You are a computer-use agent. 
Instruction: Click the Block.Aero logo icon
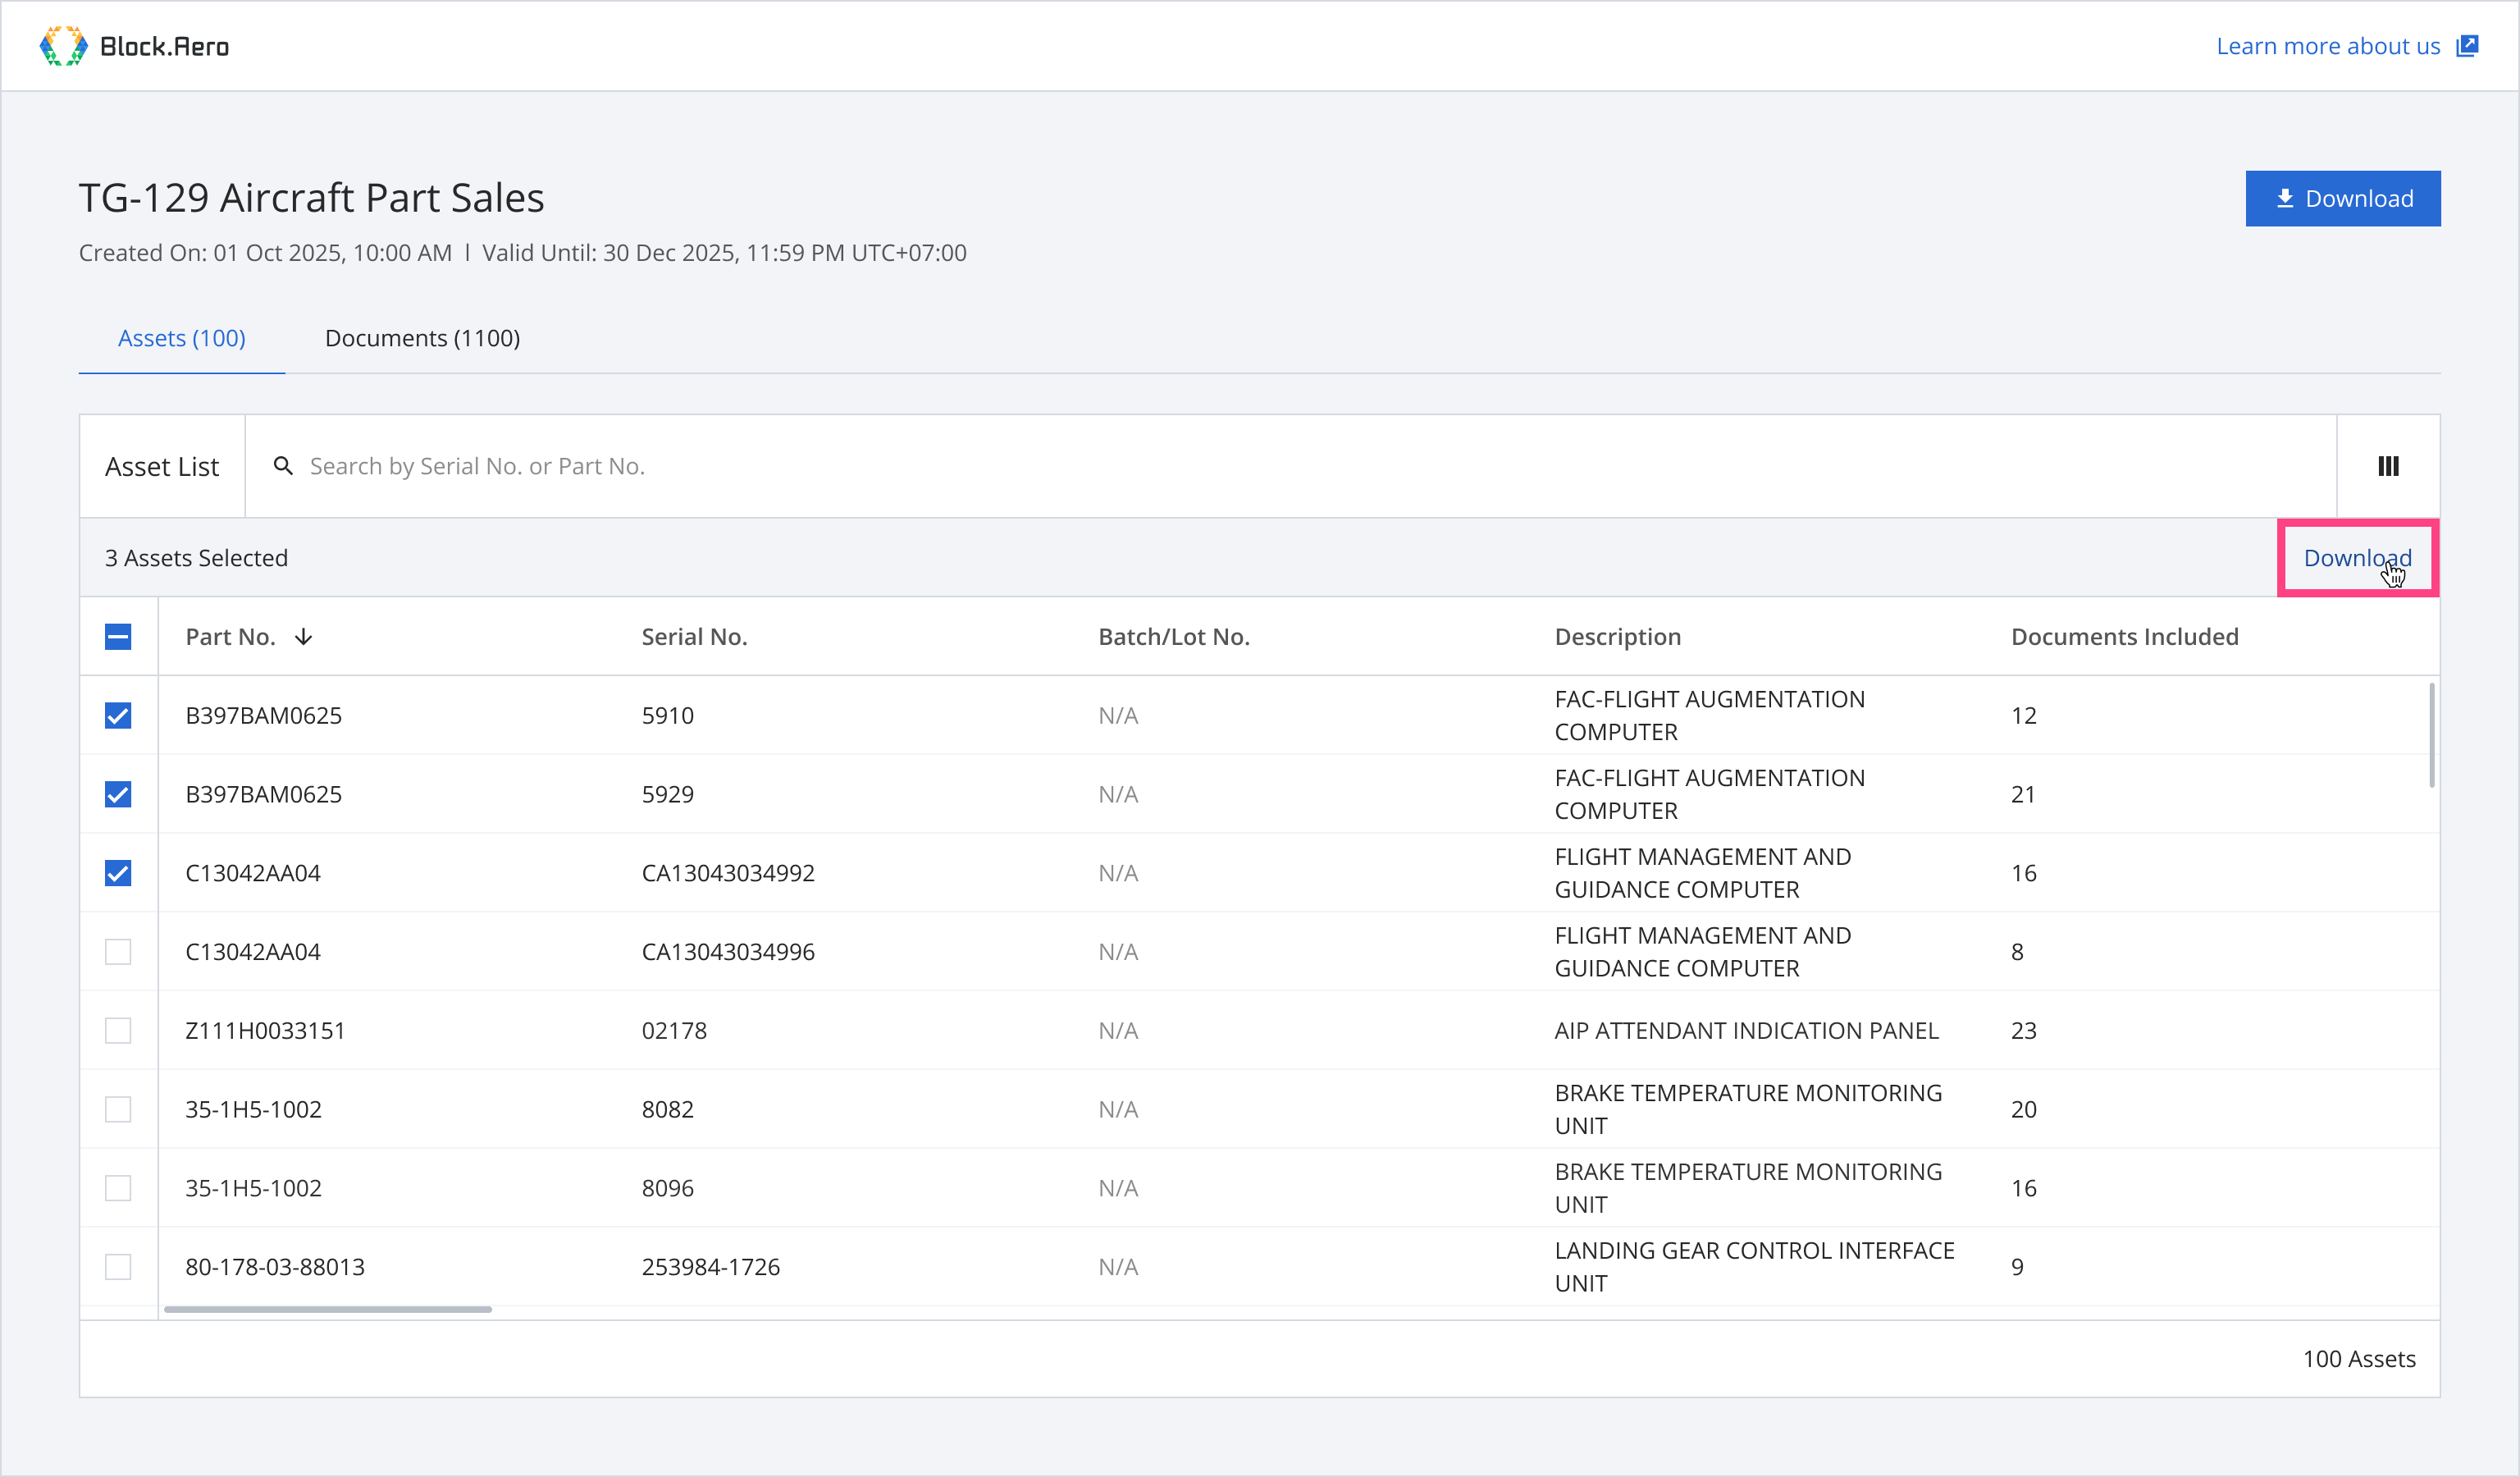pos(63,46)
